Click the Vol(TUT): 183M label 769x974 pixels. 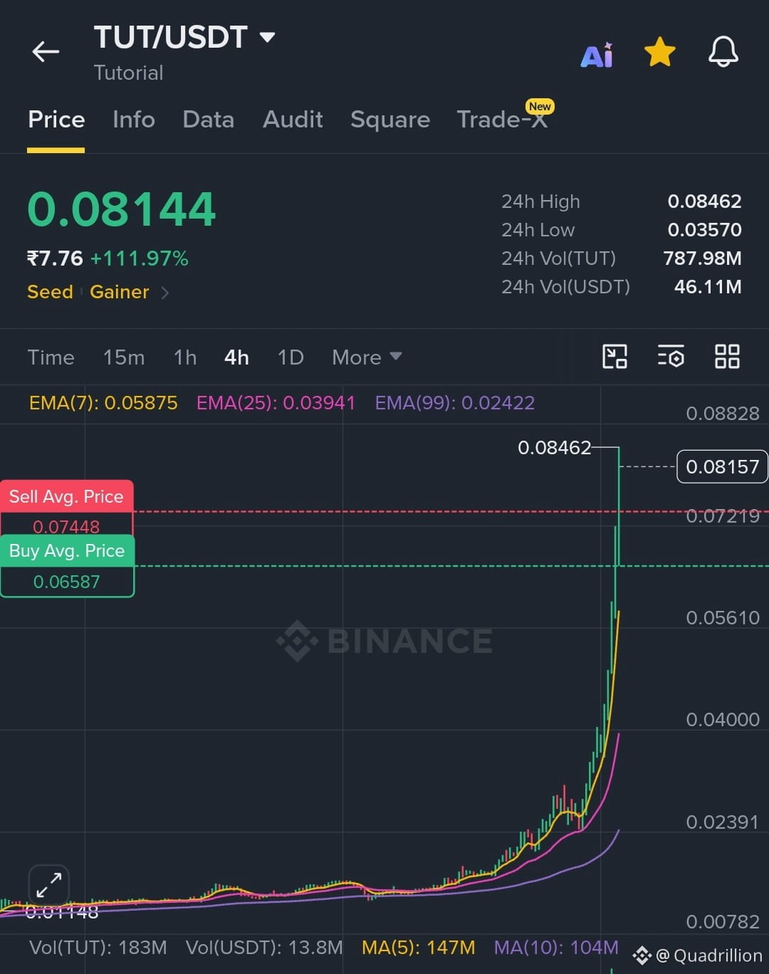pyautogui.click(x=98, y=948)
